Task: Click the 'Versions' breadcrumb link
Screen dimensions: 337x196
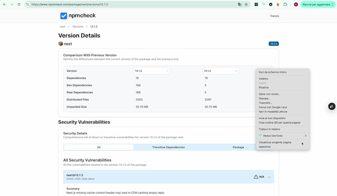Action: coord(78,27)
